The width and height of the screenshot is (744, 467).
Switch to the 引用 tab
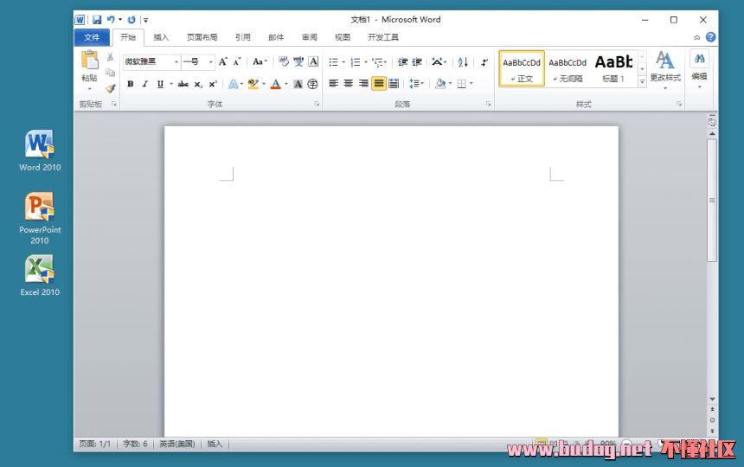click(x=243, y=37)
